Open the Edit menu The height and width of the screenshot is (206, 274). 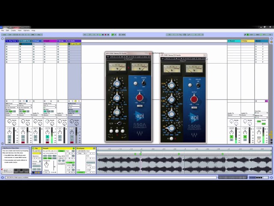(7, 30)
